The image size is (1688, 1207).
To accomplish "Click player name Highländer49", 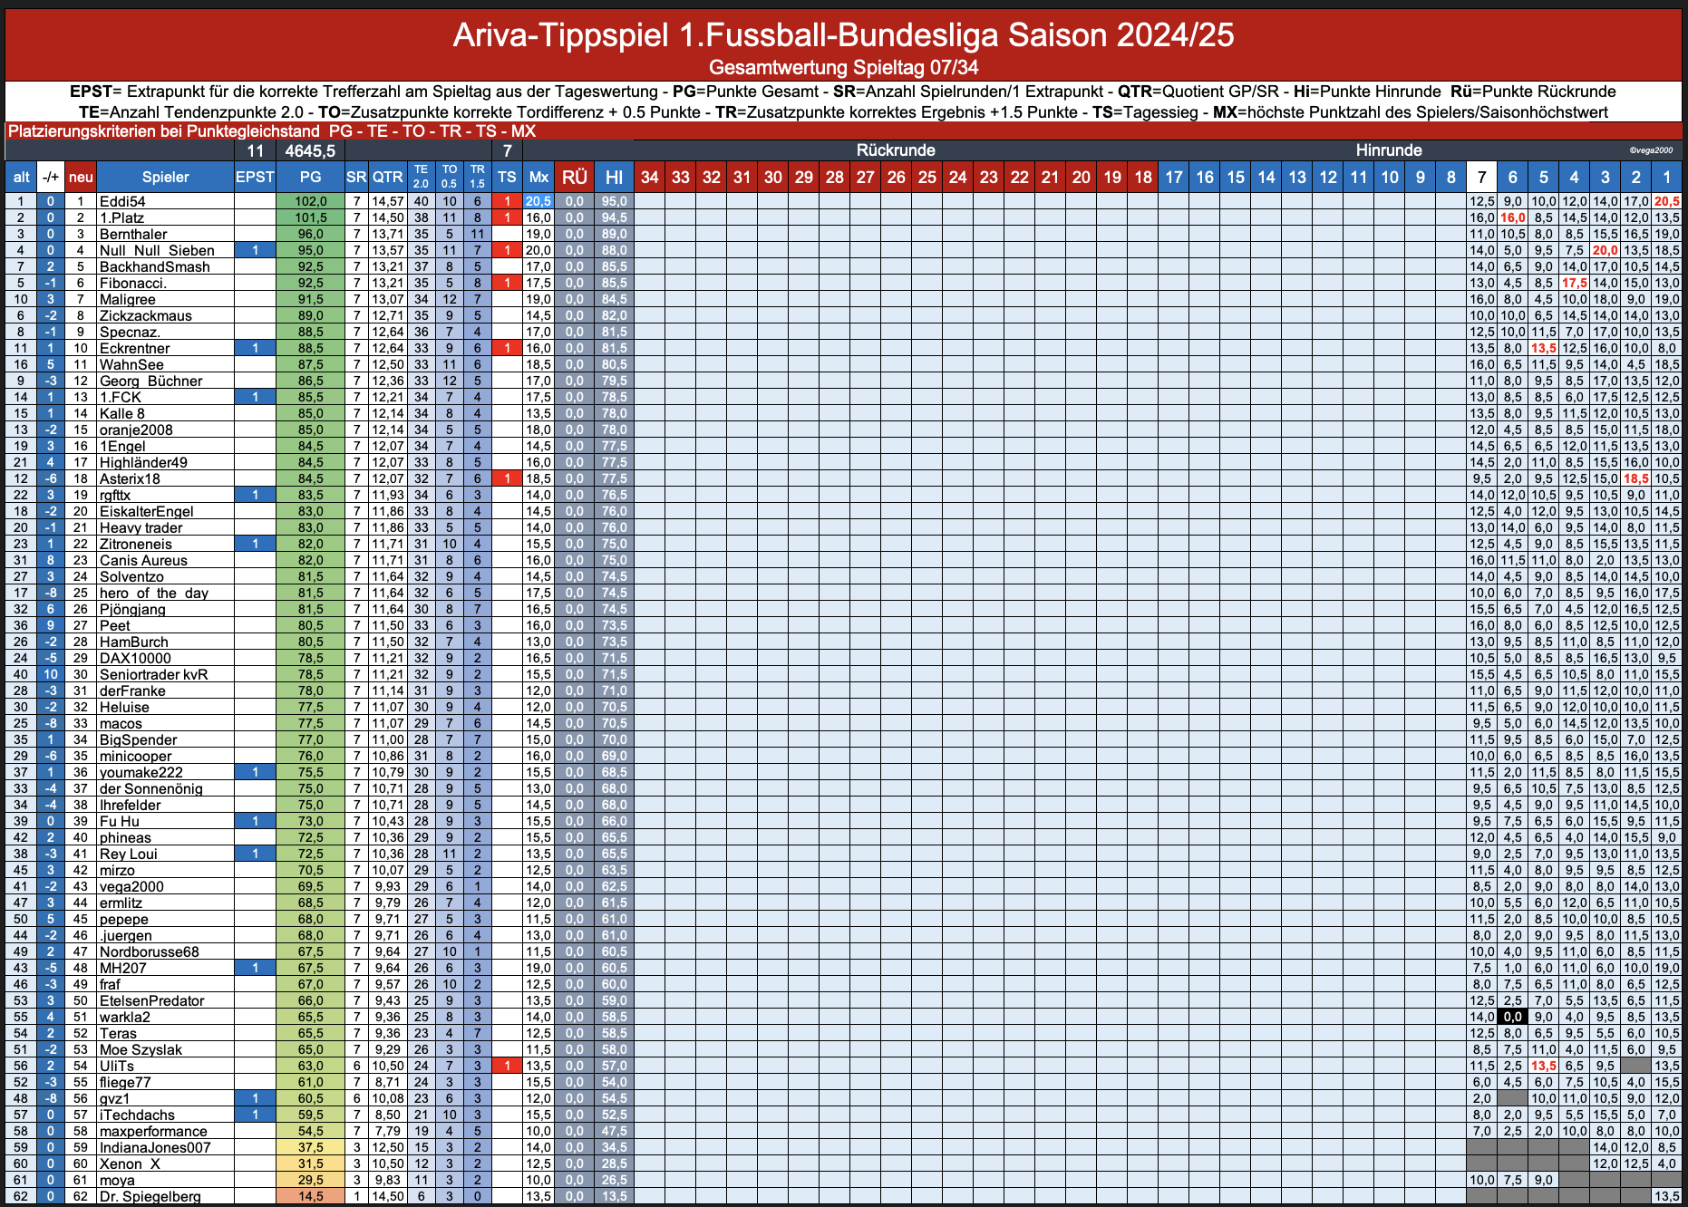I will pos(143,462).
